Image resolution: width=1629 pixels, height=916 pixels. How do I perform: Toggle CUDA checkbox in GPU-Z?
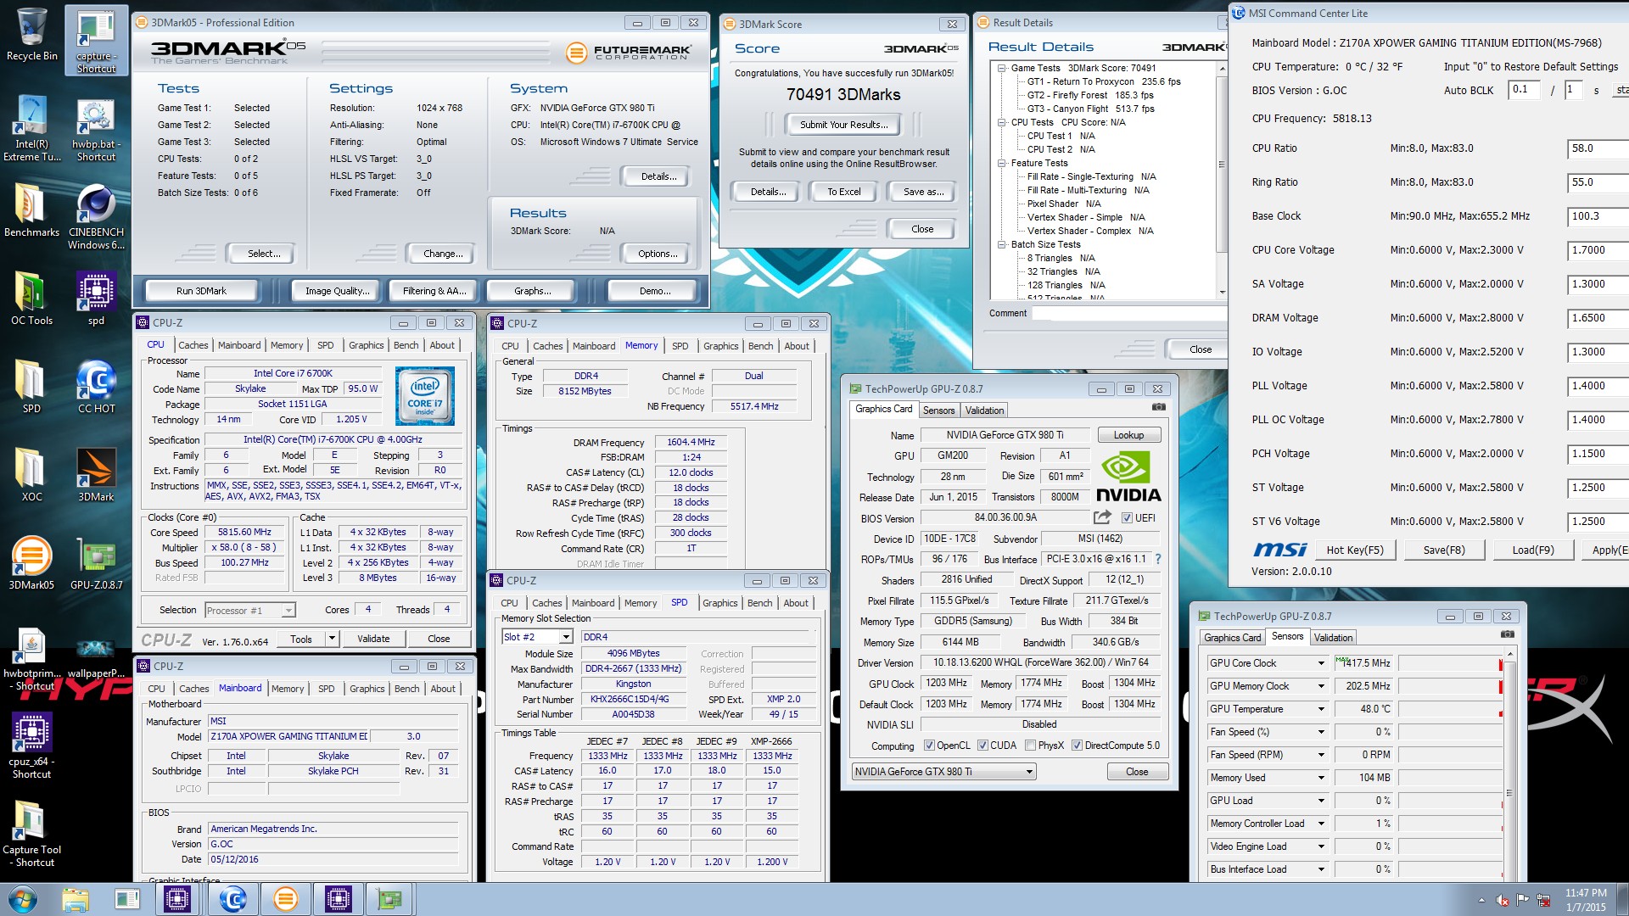(x=982, y=746)
